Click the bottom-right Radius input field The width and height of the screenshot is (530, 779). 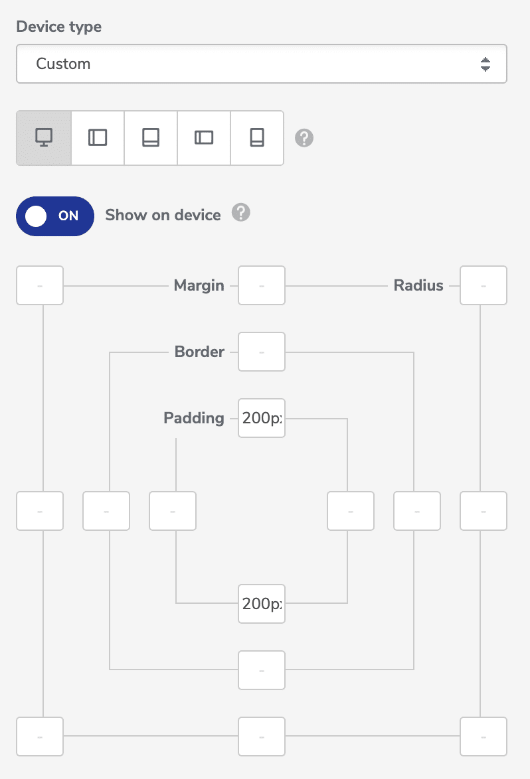coord(483,736)
